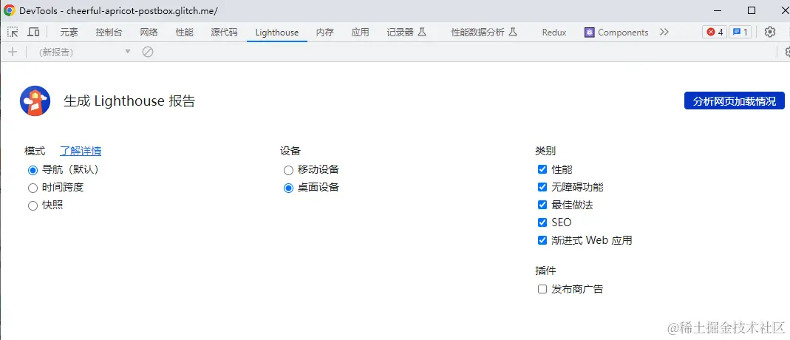Click the clear all reports icon
The height and width of the screenshot is (340, 790).
click(x=148, y=52)
